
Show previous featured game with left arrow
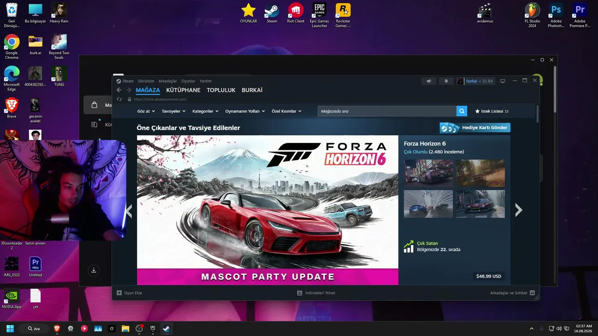pos(129,211)
